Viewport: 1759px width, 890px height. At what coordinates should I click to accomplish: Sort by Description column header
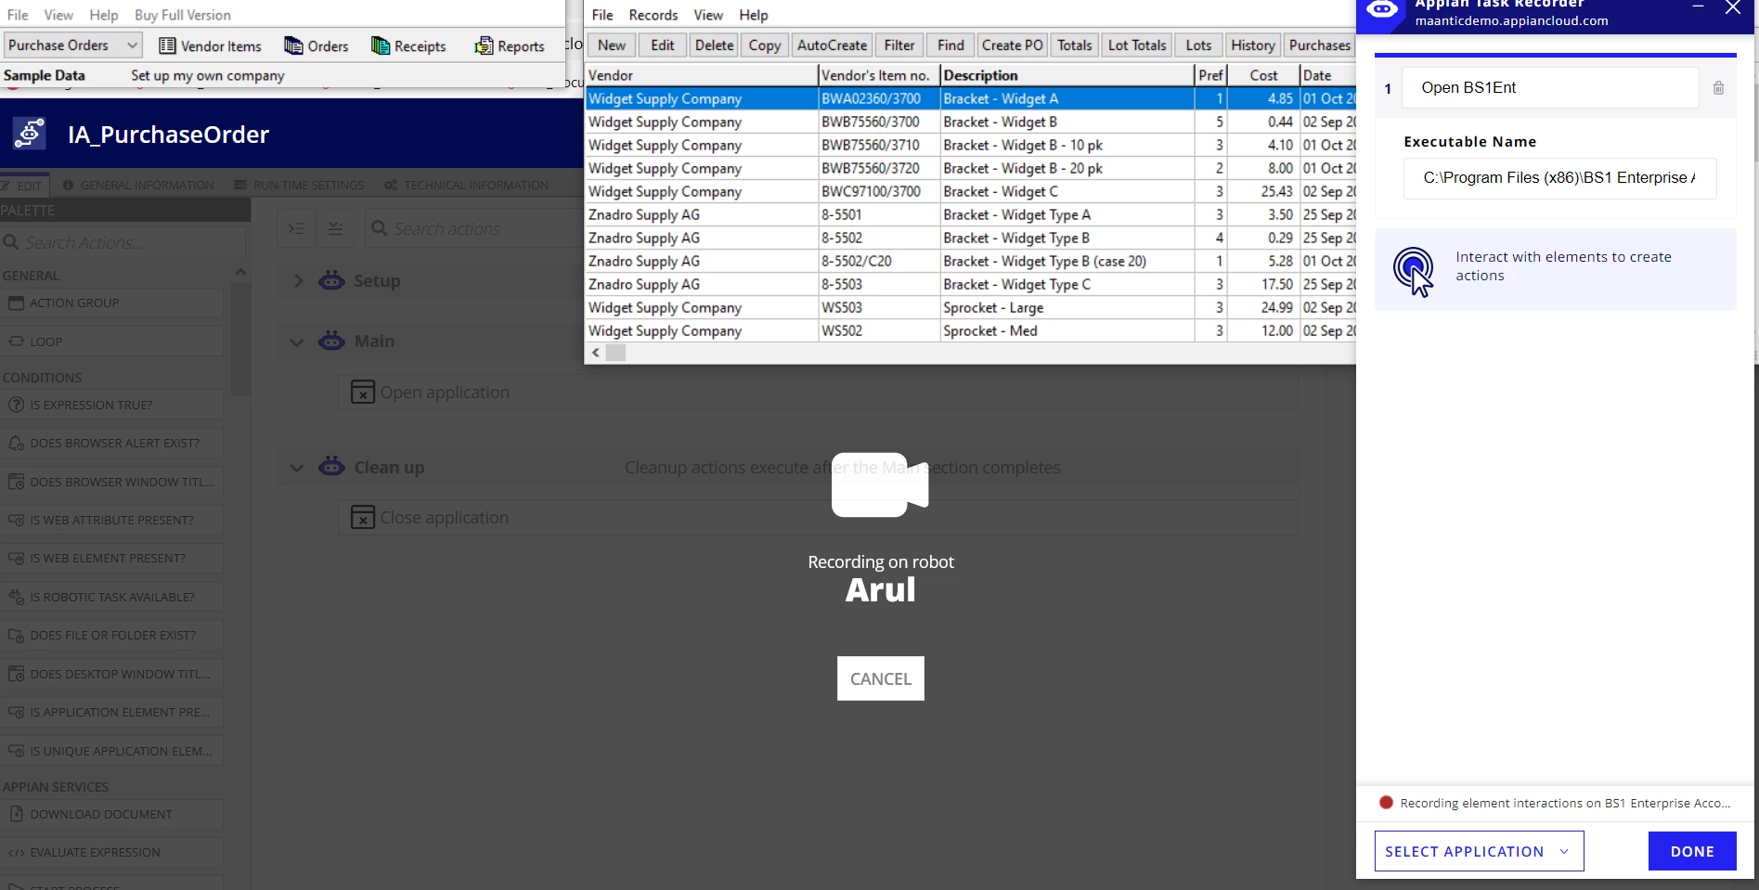(1067, 75)
